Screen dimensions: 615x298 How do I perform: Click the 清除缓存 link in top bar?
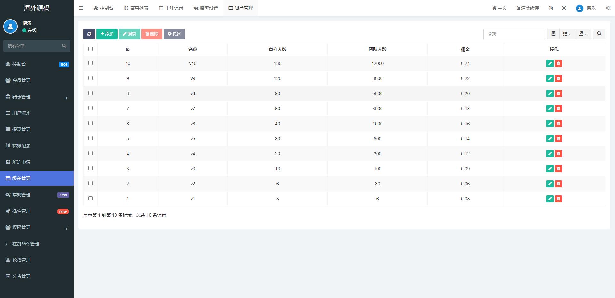pyautogui.click(x=528, y=8)
